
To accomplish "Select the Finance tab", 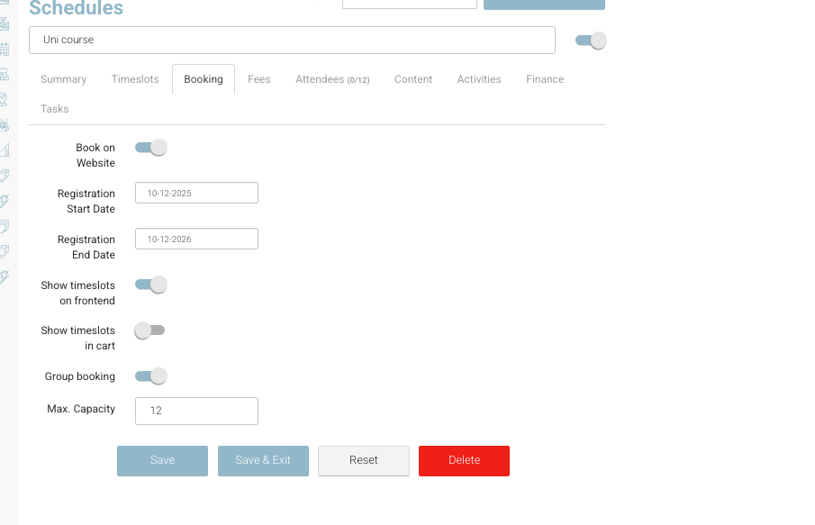I will pyautogui.click(x=545, y=79).
